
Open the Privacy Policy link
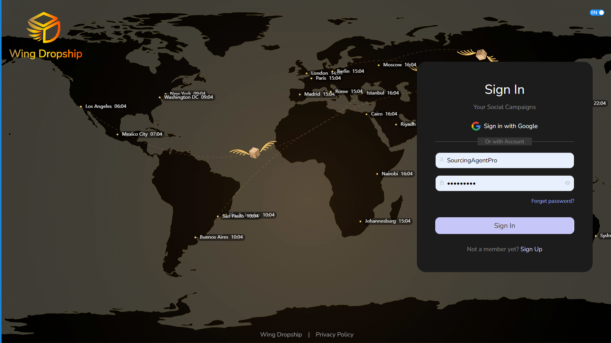334,334
